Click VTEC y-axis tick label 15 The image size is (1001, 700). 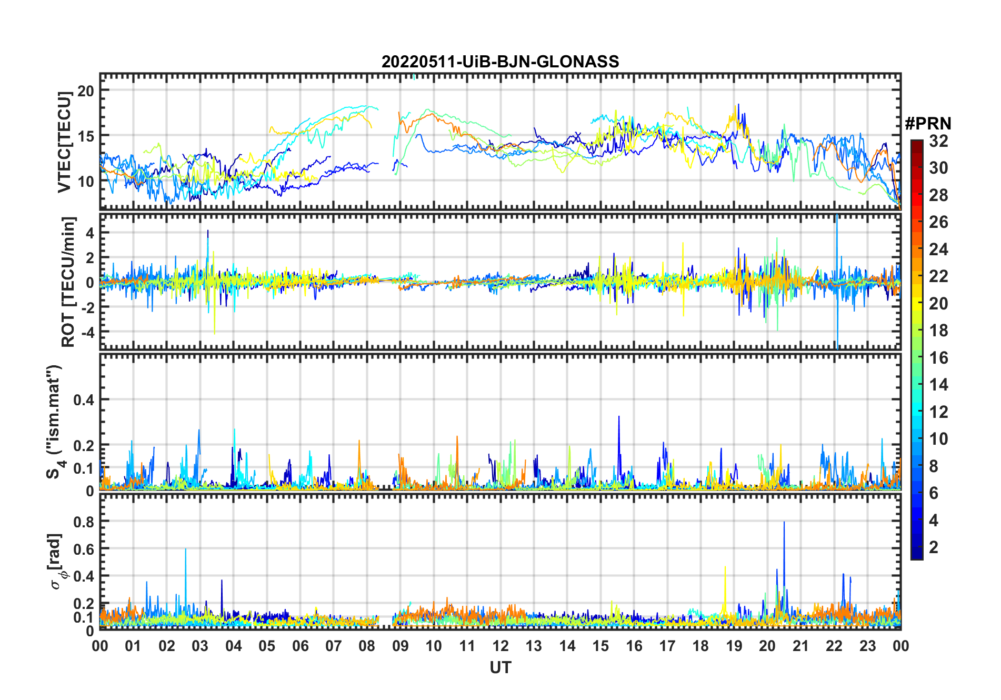[86, 136]
